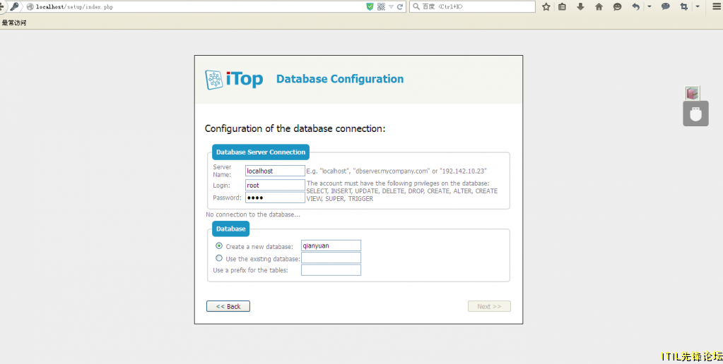Click into the Login field

(275, 185)
